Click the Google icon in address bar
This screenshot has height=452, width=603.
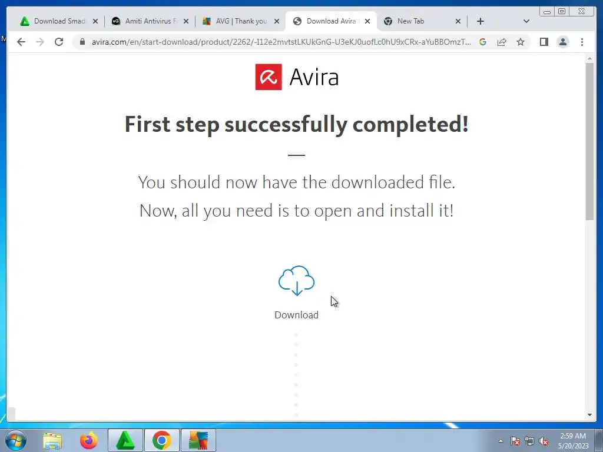pyautogui.click(x=483, y=42)
